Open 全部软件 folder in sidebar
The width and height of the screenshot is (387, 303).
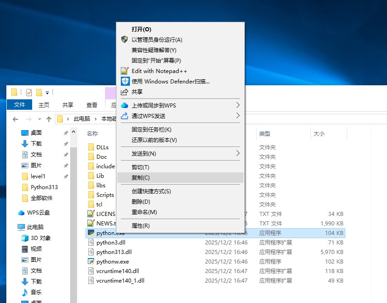(x=42, y=198)
